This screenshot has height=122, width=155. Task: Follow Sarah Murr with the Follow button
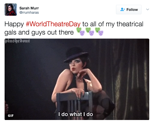point(129,9)
